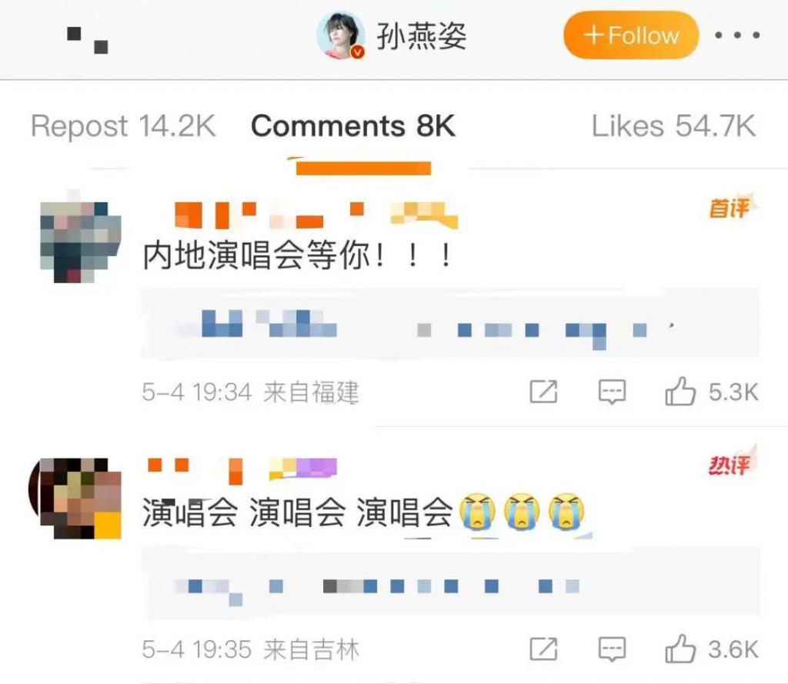Reply to the 演唱会 crying emoji comment
The height and width of the screenshot is (684, 788).
click(612, 649)
